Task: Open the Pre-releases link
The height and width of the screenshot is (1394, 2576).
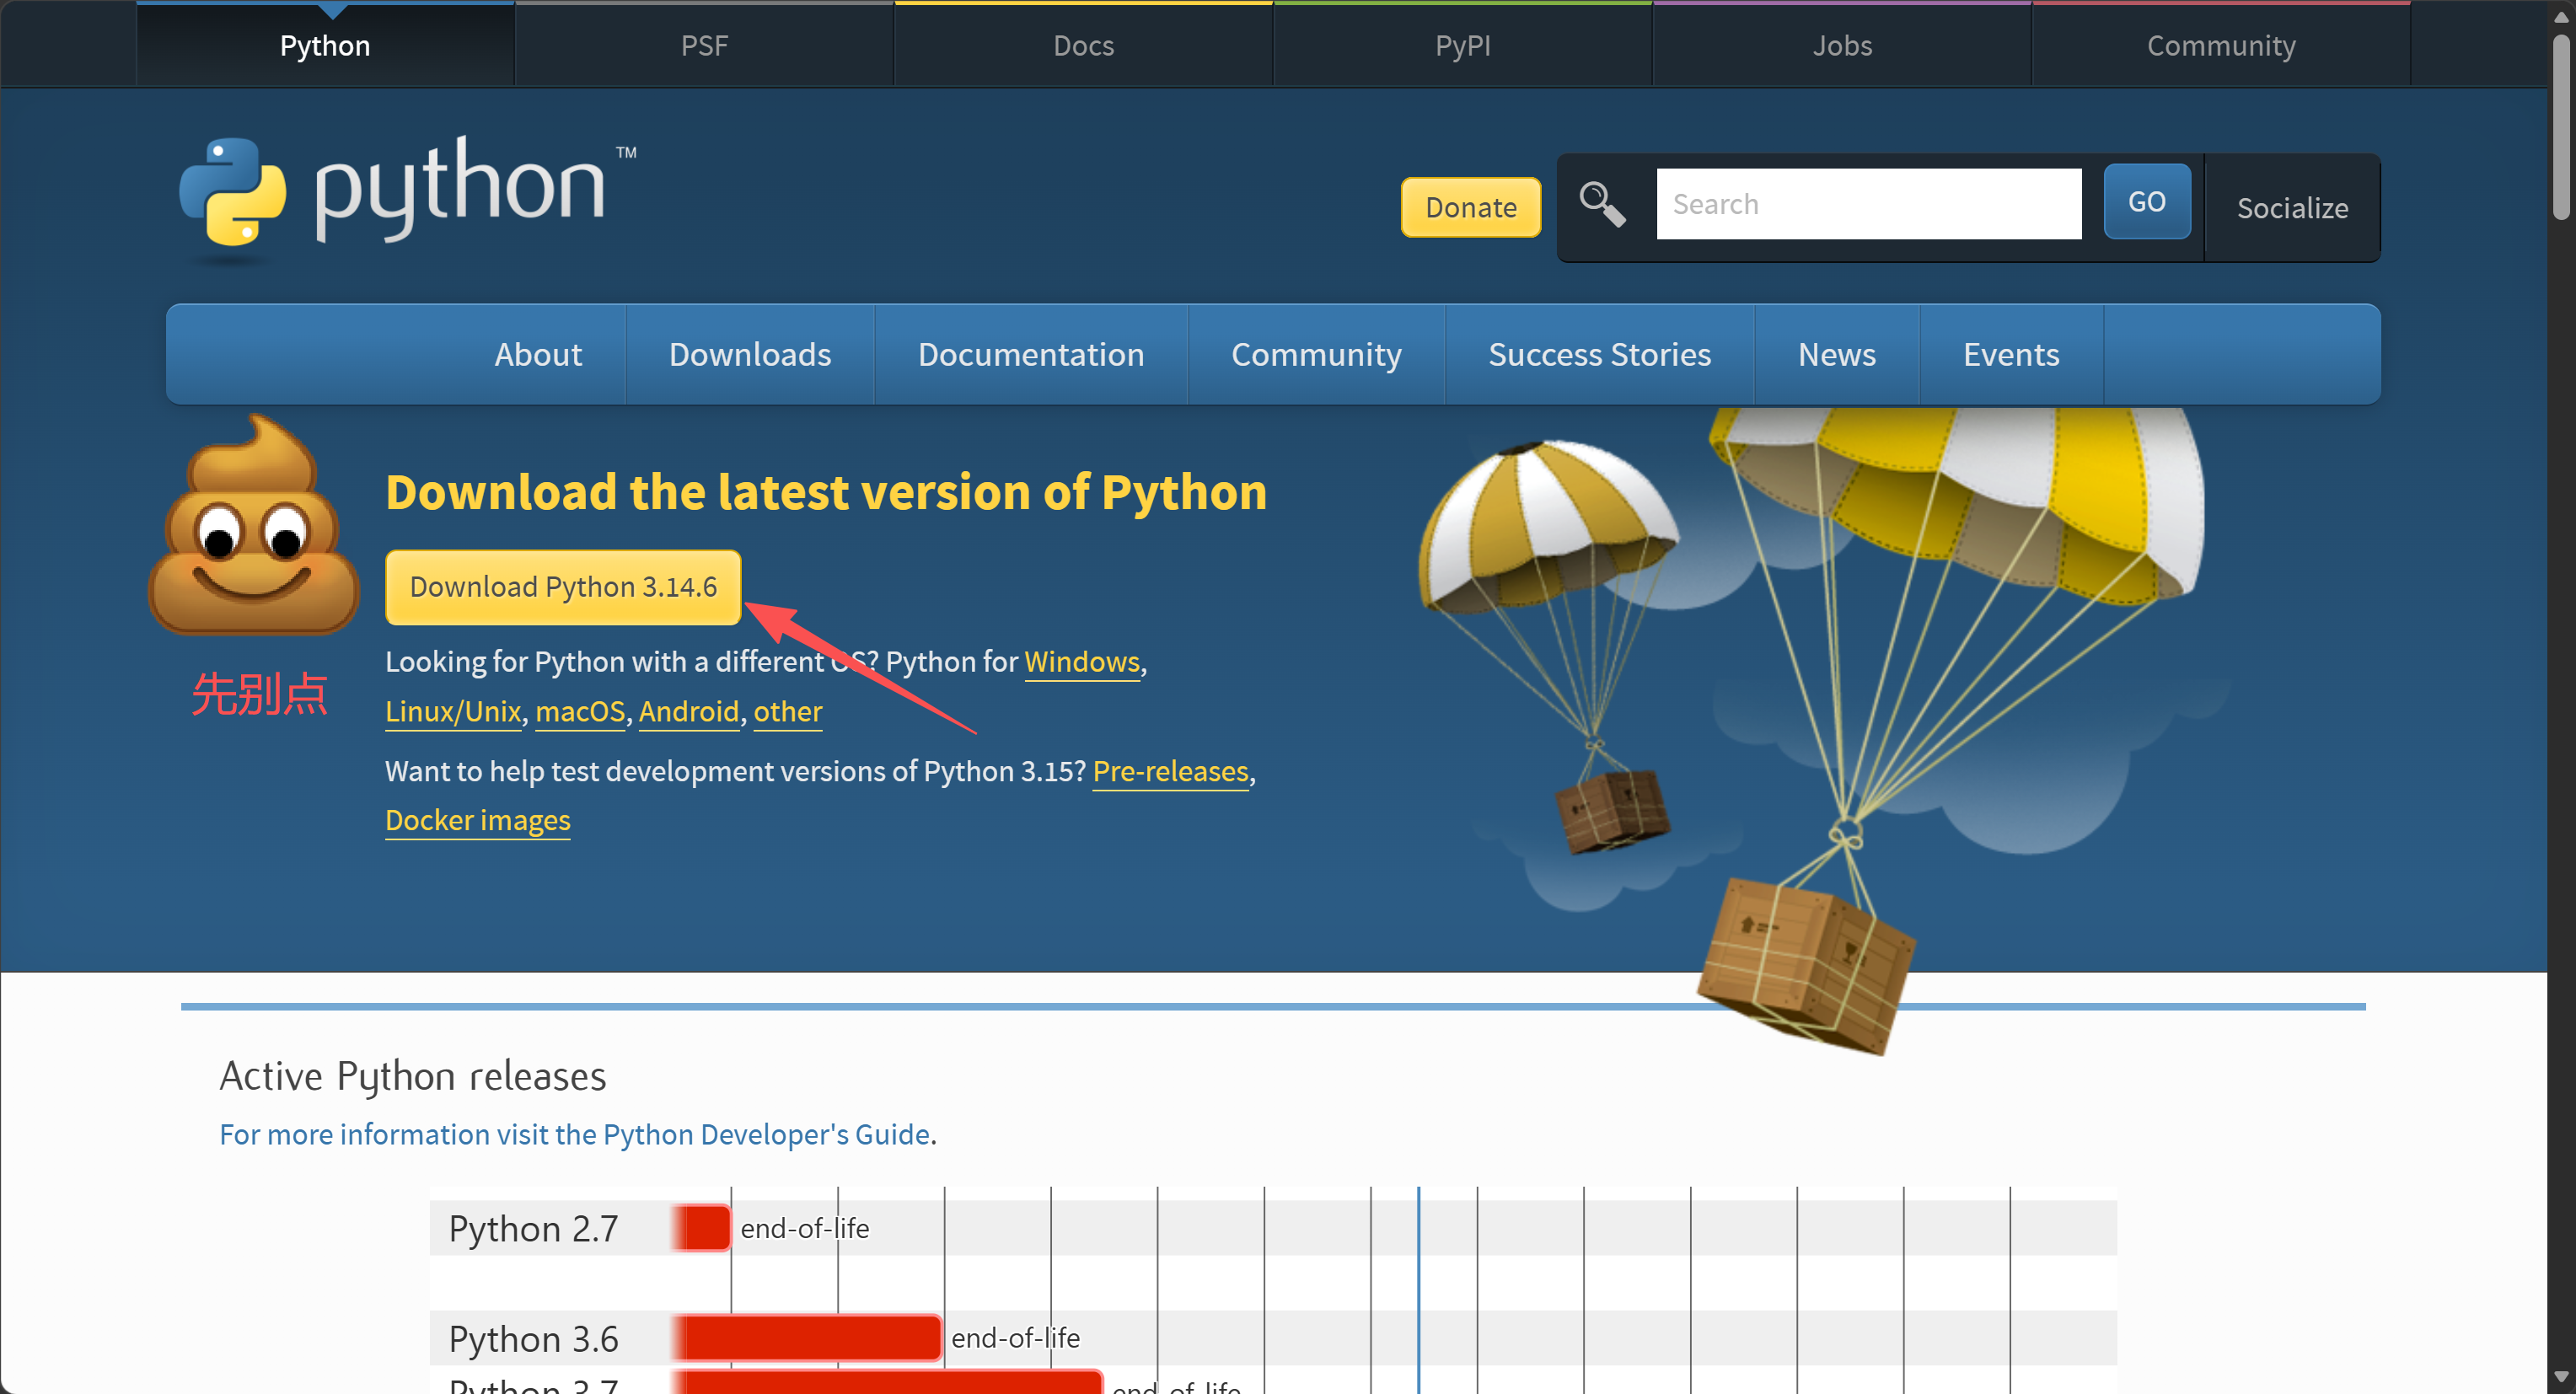Action: [1171, 772]
